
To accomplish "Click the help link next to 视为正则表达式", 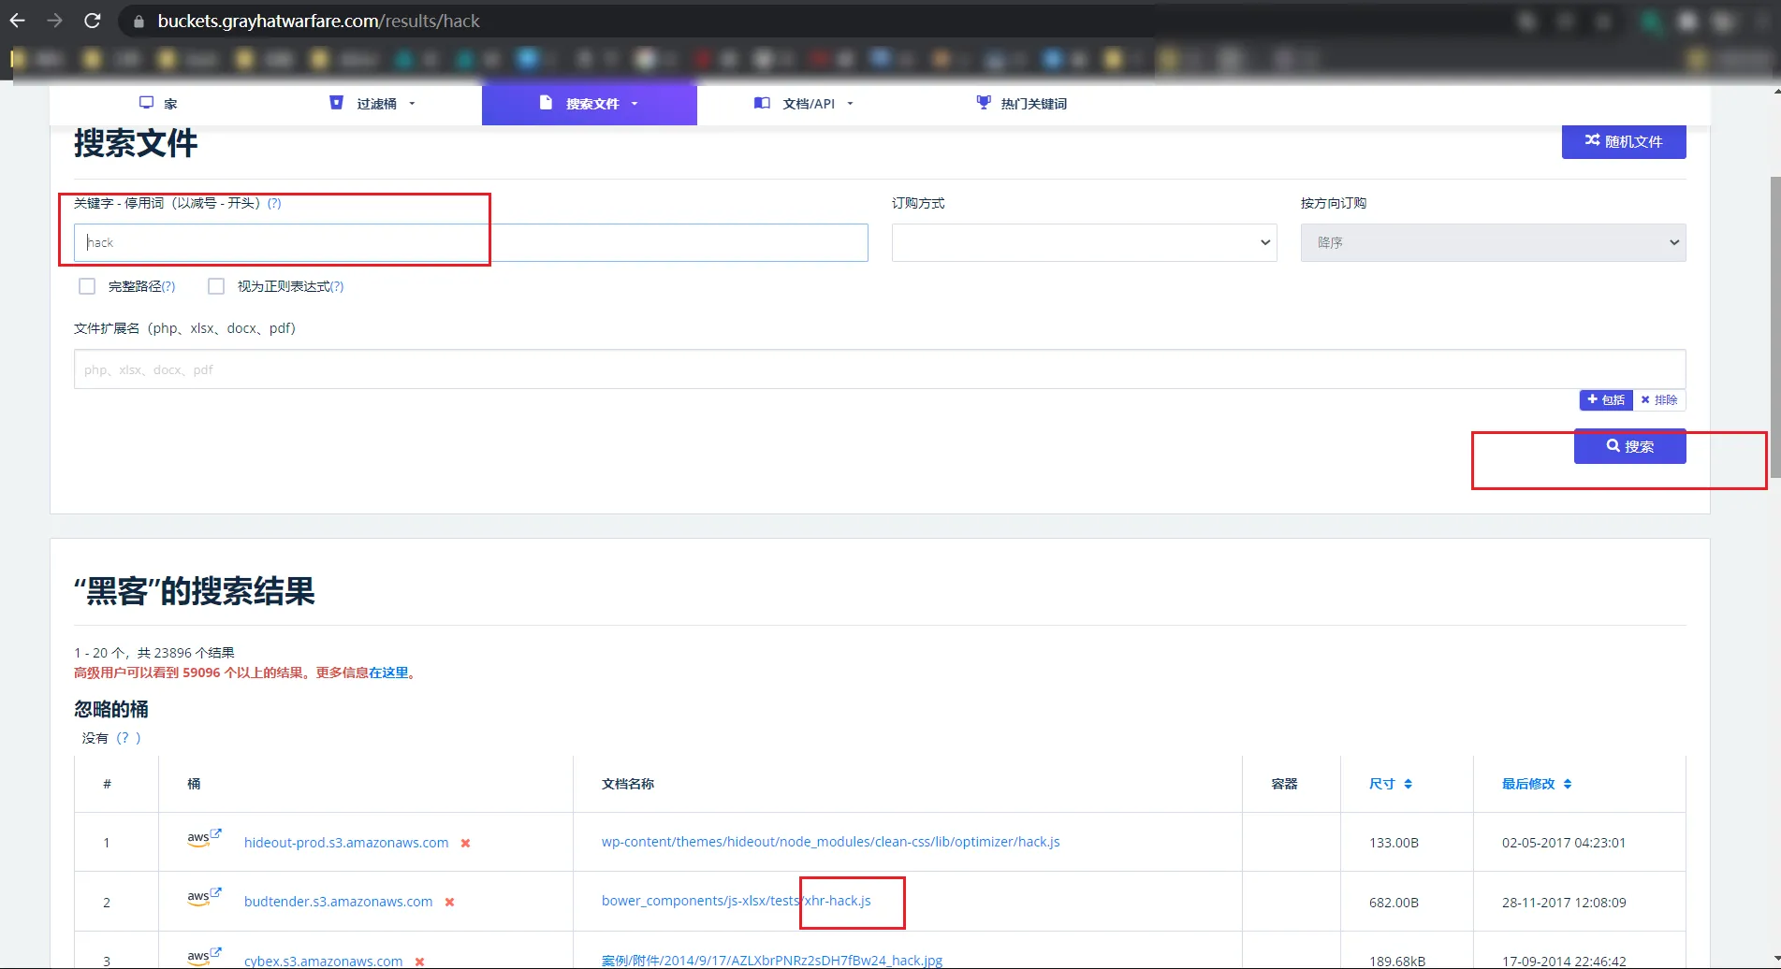I will 337,286.
